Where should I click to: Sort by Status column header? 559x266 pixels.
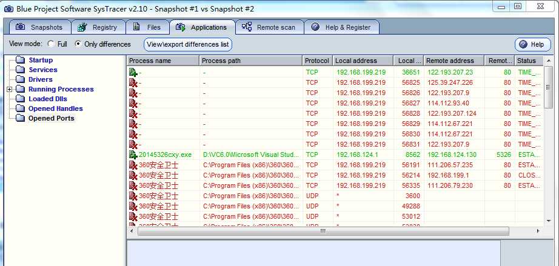coord(529,61)
